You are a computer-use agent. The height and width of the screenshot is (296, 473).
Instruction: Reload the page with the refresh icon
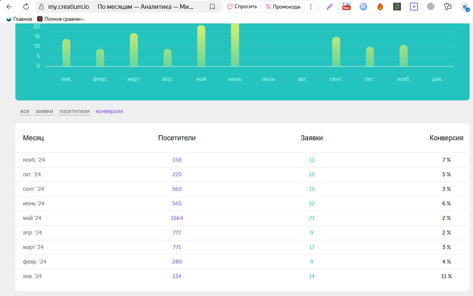coord(26,7)
